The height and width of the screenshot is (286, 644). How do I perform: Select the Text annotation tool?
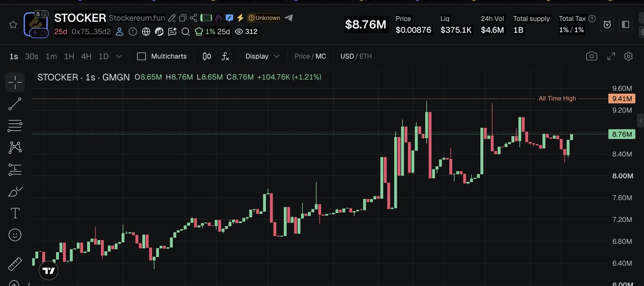15,213
